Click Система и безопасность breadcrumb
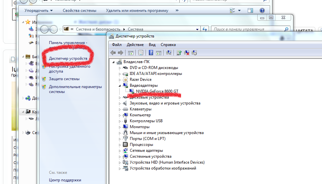The image size is (322, 184). [98, 29]
